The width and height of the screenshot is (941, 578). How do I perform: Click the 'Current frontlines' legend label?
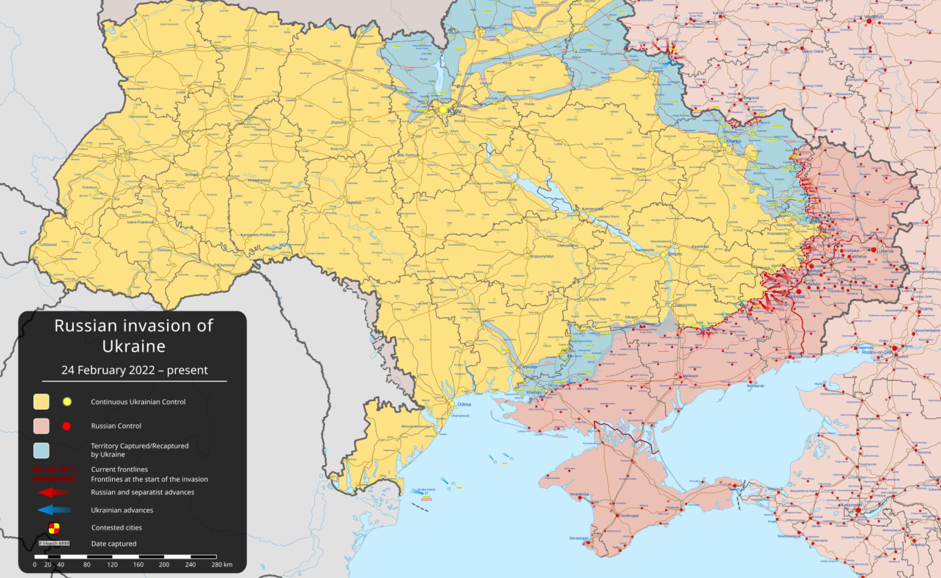pyautogui.click(x=120, y=469)
